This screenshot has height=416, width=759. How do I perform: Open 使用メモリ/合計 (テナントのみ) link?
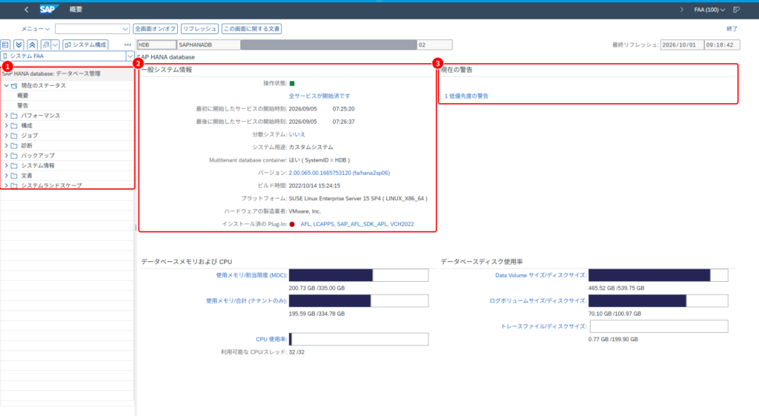click(x=246, y=301)
